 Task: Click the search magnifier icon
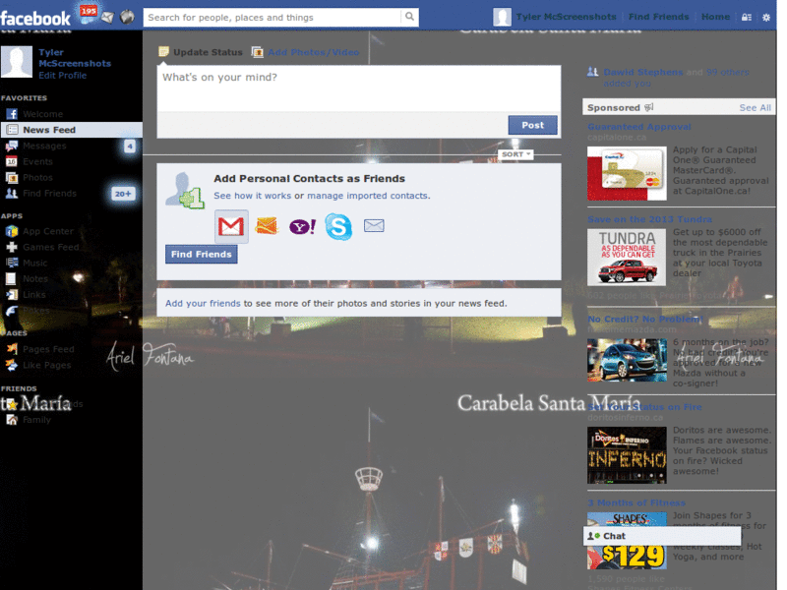[409, 17]
